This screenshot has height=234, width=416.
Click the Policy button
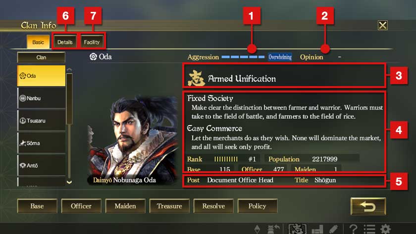click(258, 206)
